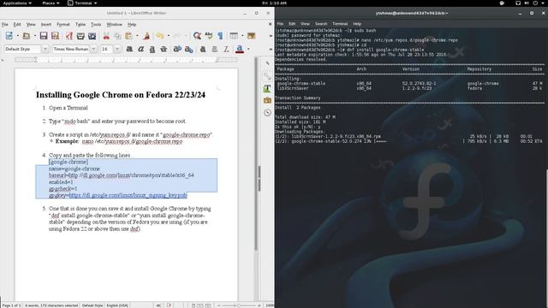The image size is (548, 308).
Task: Clear direct formatting with the eraser icon
Action: tap(226, 49)
